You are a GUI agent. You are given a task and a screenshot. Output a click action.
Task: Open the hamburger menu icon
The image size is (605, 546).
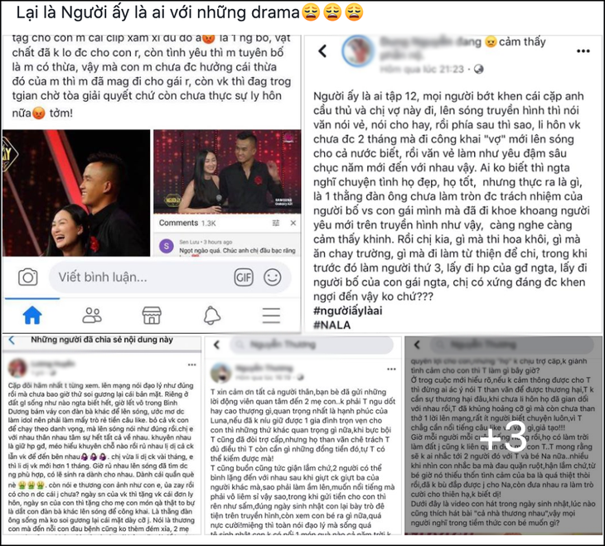271,315
